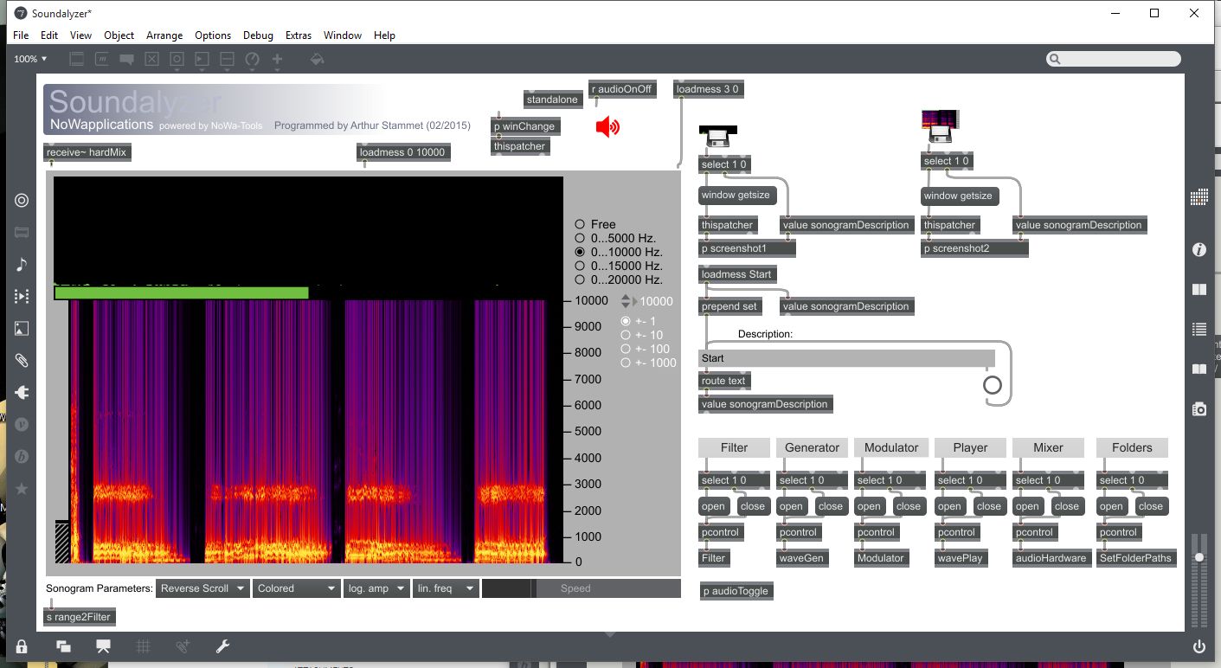
Task: Click the round bang button beside Description
Action: click(992, 385)
